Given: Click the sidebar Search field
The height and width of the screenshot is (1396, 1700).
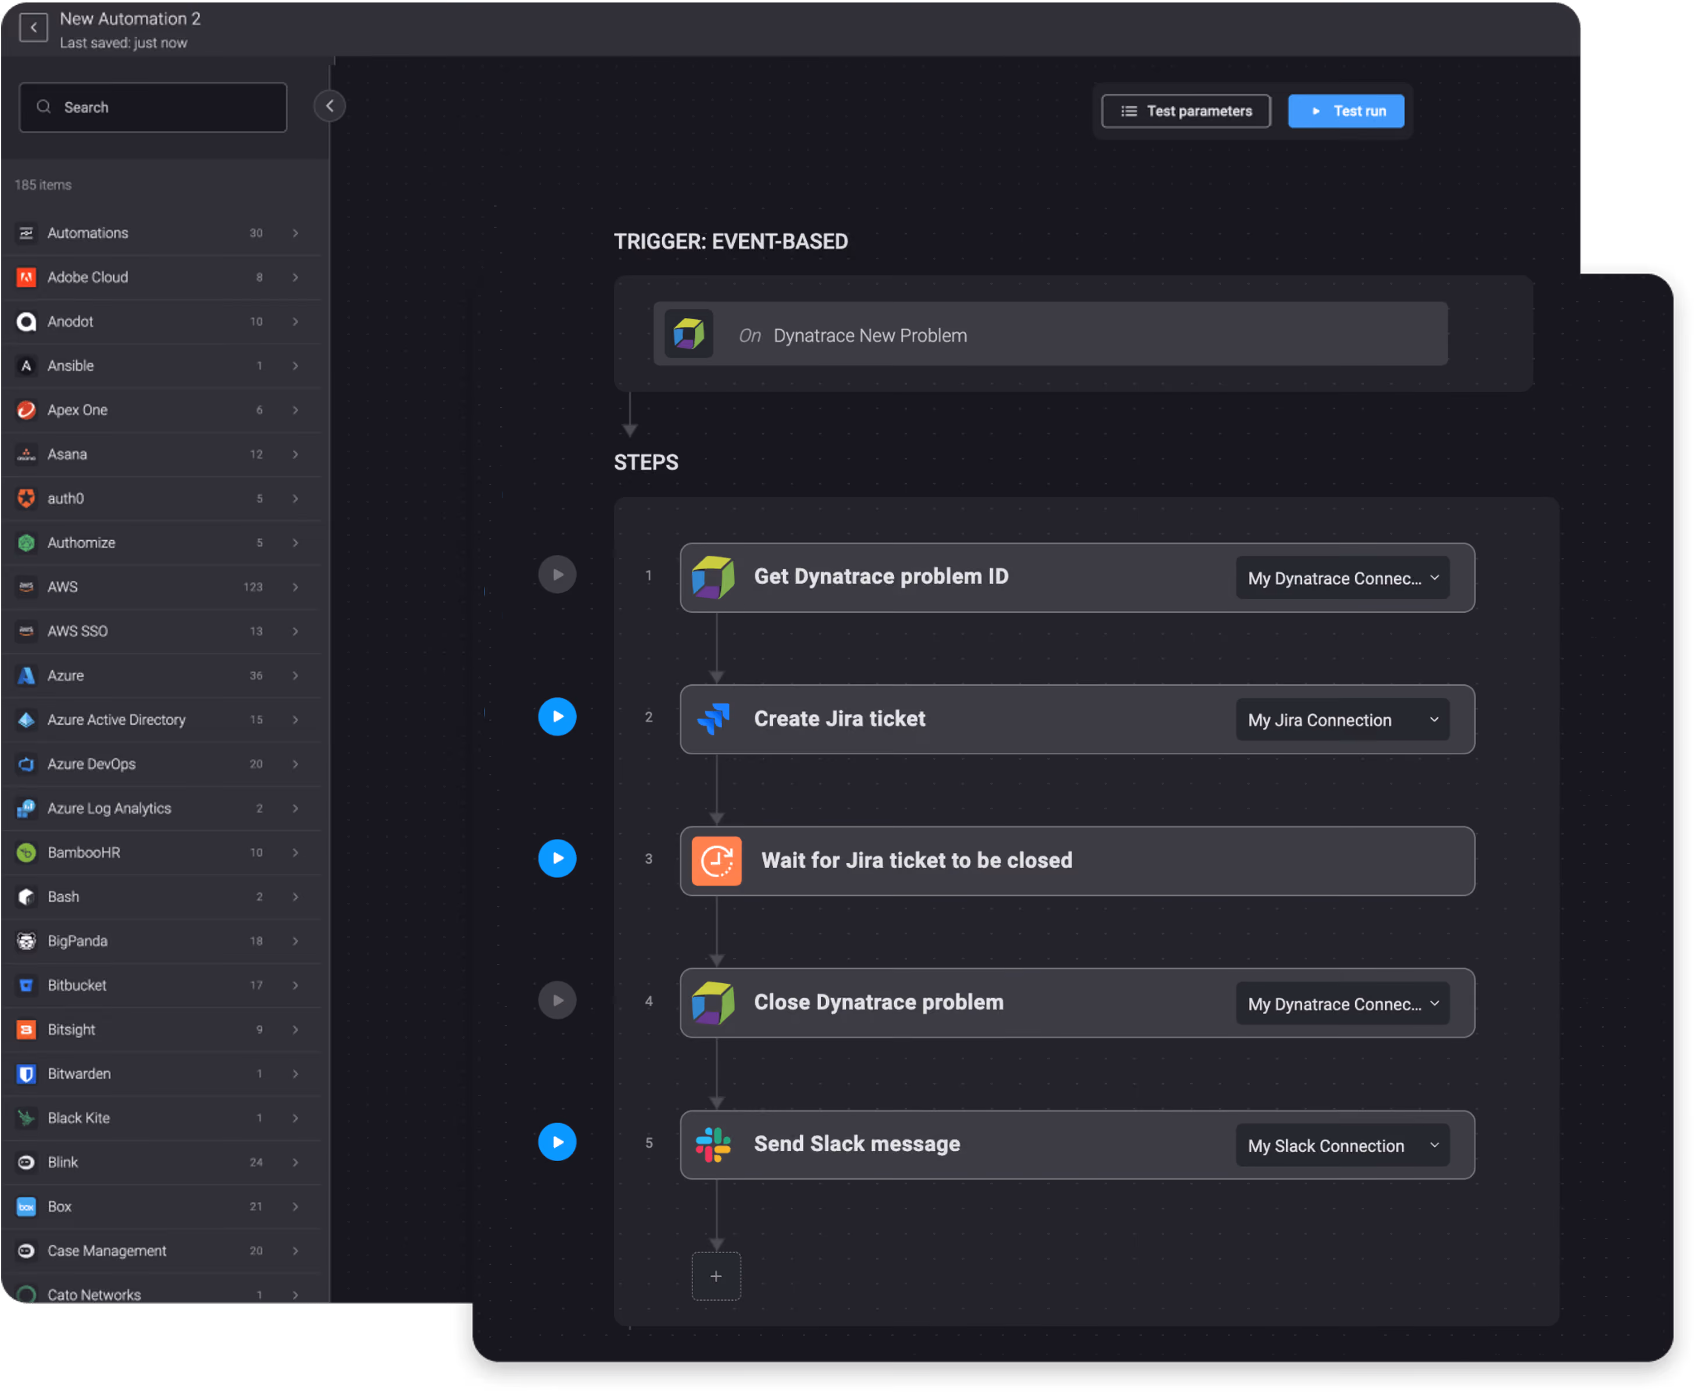Looking at the screenshot, I should [153, 107].
